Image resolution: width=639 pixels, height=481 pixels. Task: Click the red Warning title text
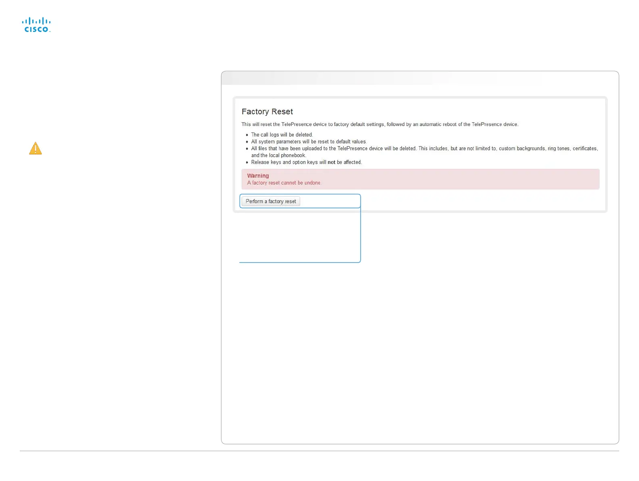point(258,176)
